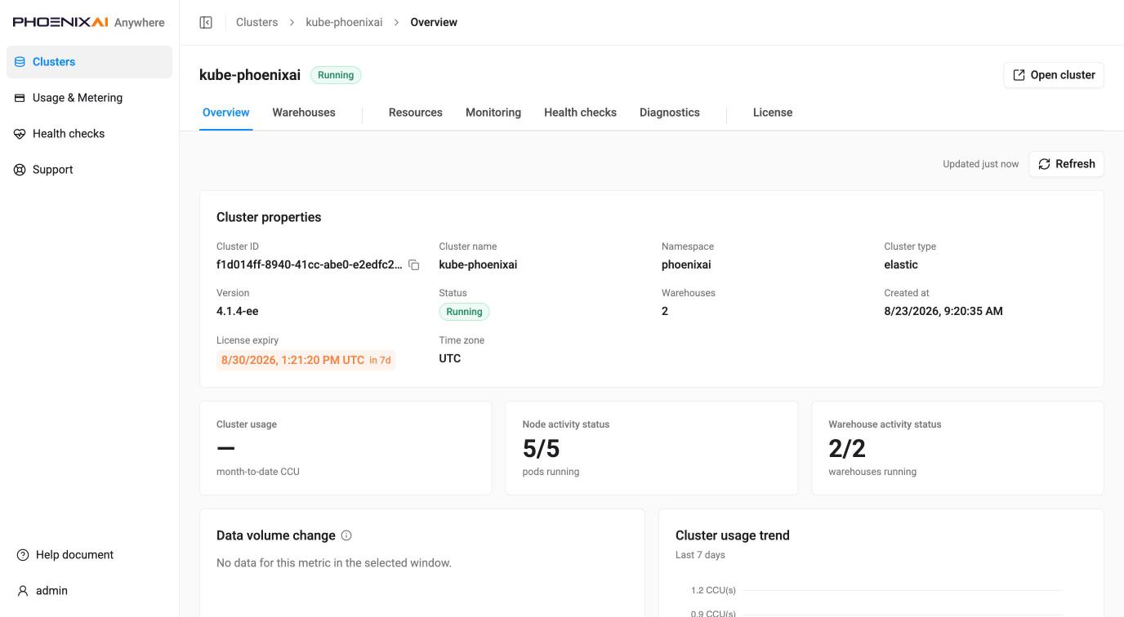
Task: Click the Overview breadcrumb label
Action: 434,22
